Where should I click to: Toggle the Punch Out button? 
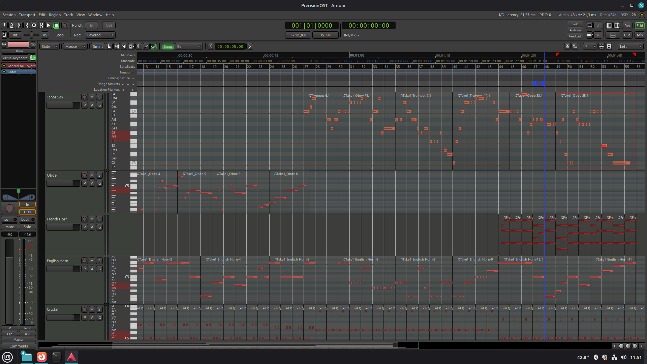109,25
